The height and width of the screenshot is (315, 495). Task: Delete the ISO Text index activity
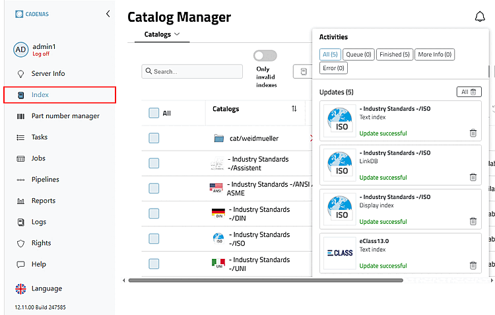(473, 133)
